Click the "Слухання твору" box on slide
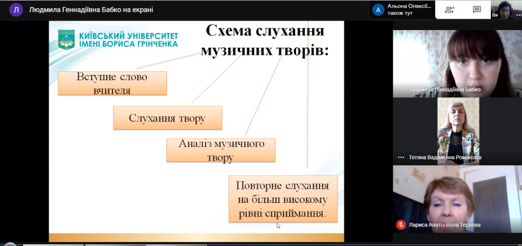The image size is (522, 246). coord(168,118)
